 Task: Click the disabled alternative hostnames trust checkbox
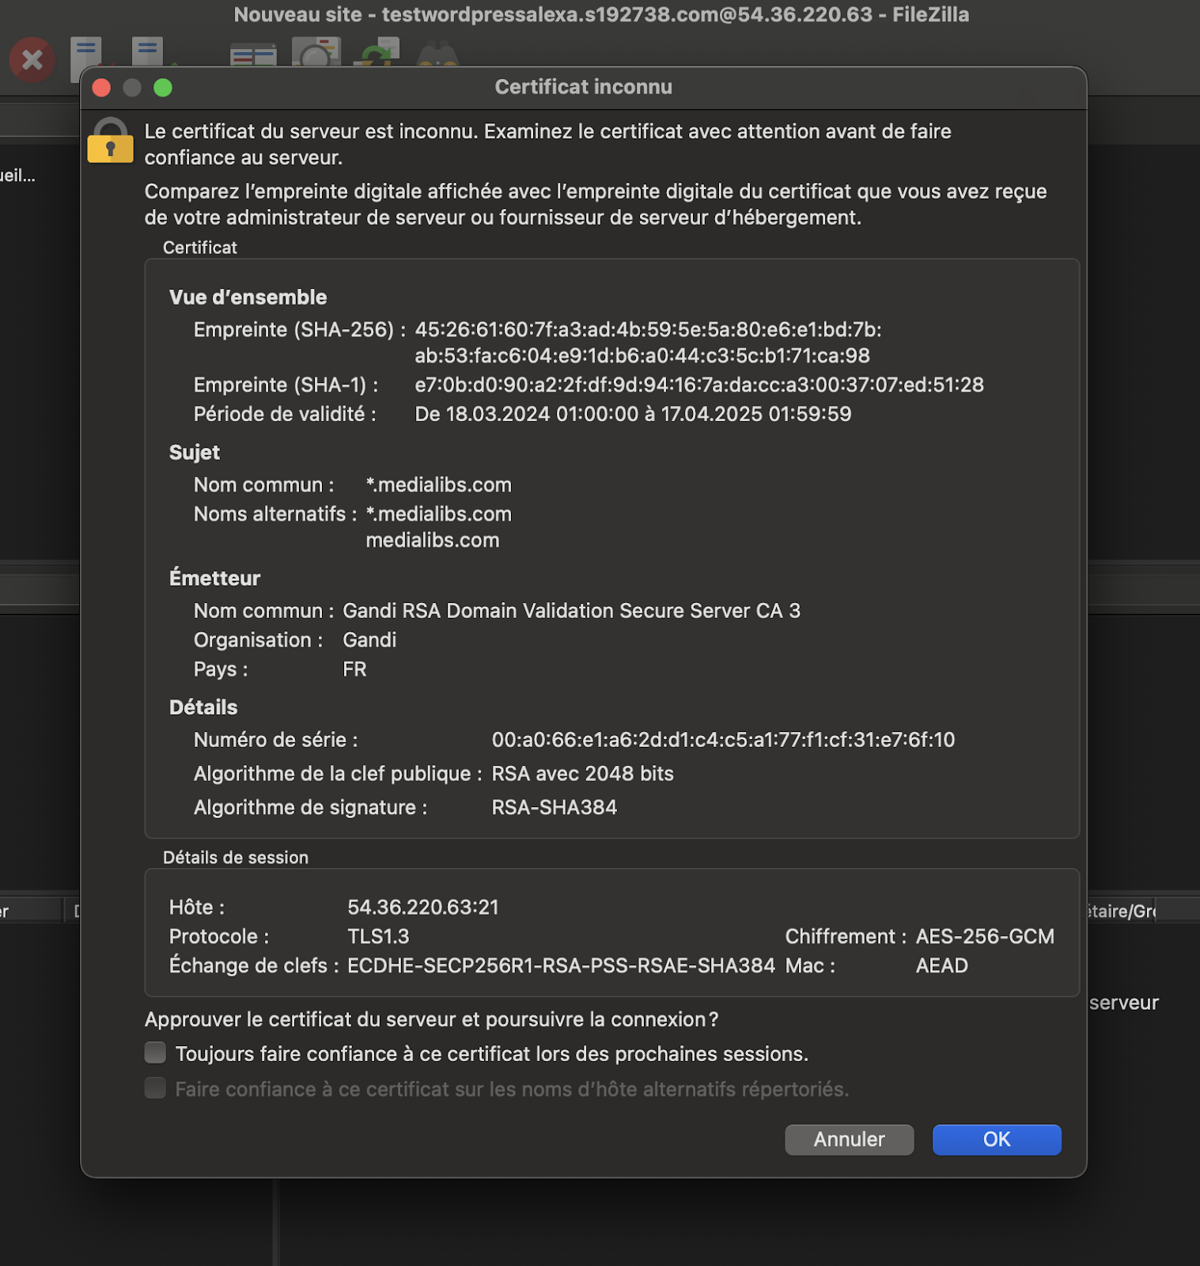(x=155, y=1088)
